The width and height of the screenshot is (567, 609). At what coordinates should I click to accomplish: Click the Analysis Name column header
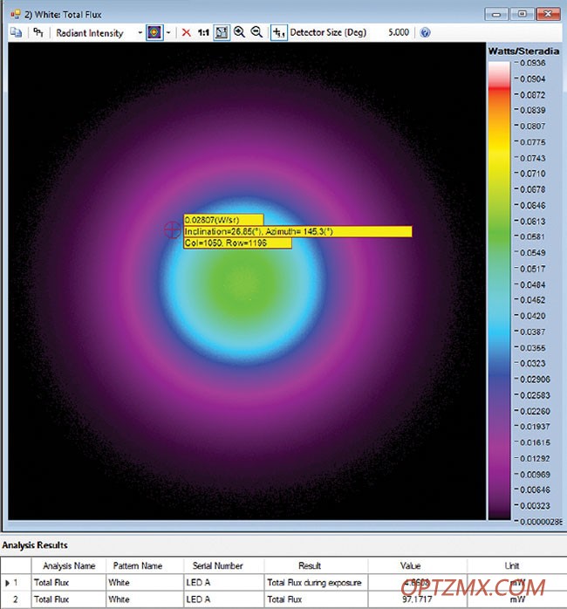(x=69, y=566)
